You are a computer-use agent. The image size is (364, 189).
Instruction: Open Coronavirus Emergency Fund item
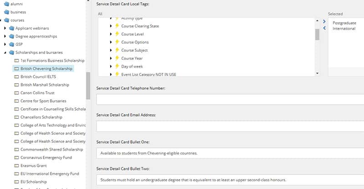[x=46, y=158]
